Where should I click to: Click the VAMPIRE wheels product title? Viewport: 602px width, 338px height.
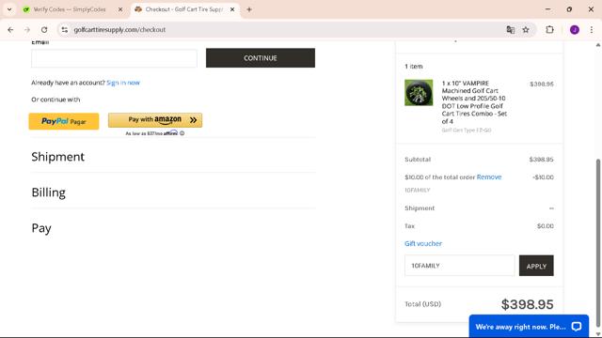pyautogui.click(x=474, y=102)
